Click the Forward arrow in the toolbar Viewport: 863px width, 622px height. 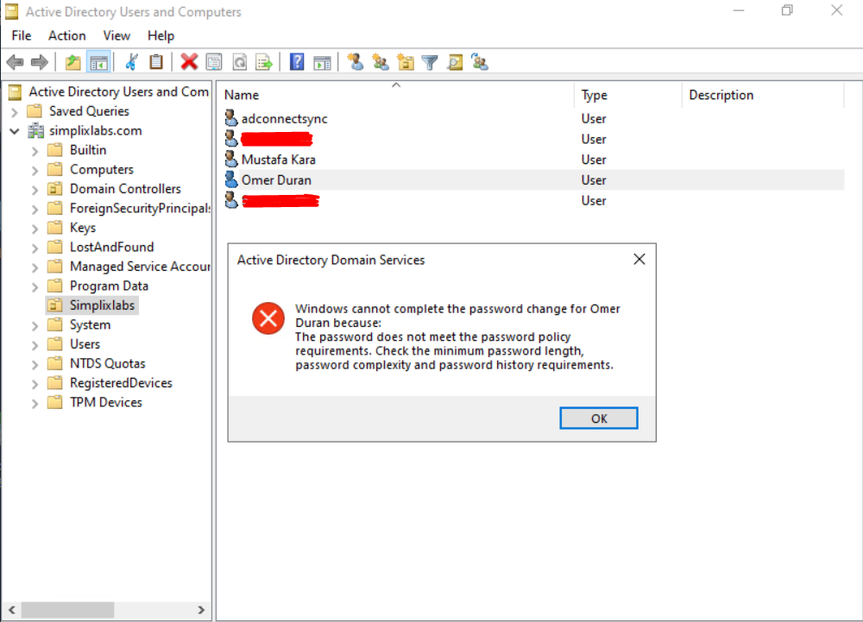click(40, 62)
